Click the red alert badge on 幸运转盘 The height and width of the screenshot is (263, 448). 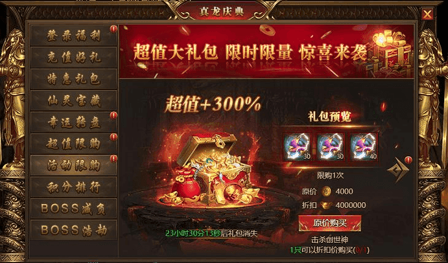coord(114,115)
